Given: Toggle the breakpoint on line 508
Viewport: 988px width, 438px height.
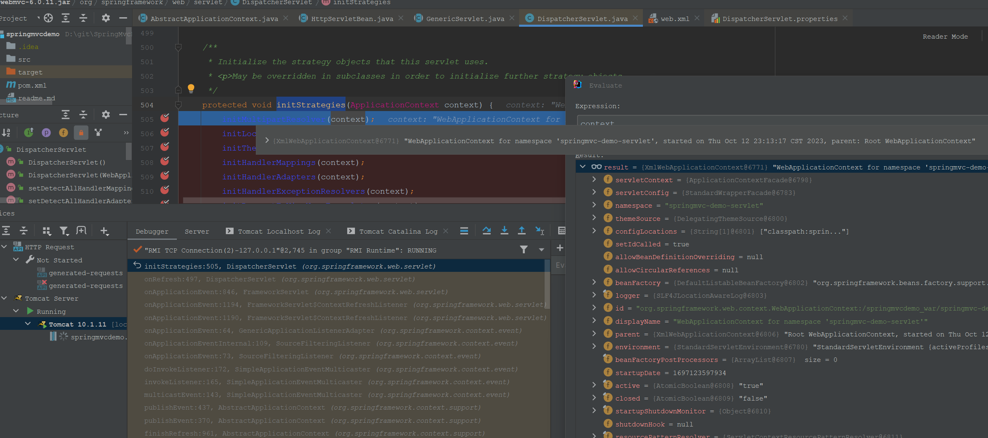Looking at the screenshot, I should click(165, 162).
